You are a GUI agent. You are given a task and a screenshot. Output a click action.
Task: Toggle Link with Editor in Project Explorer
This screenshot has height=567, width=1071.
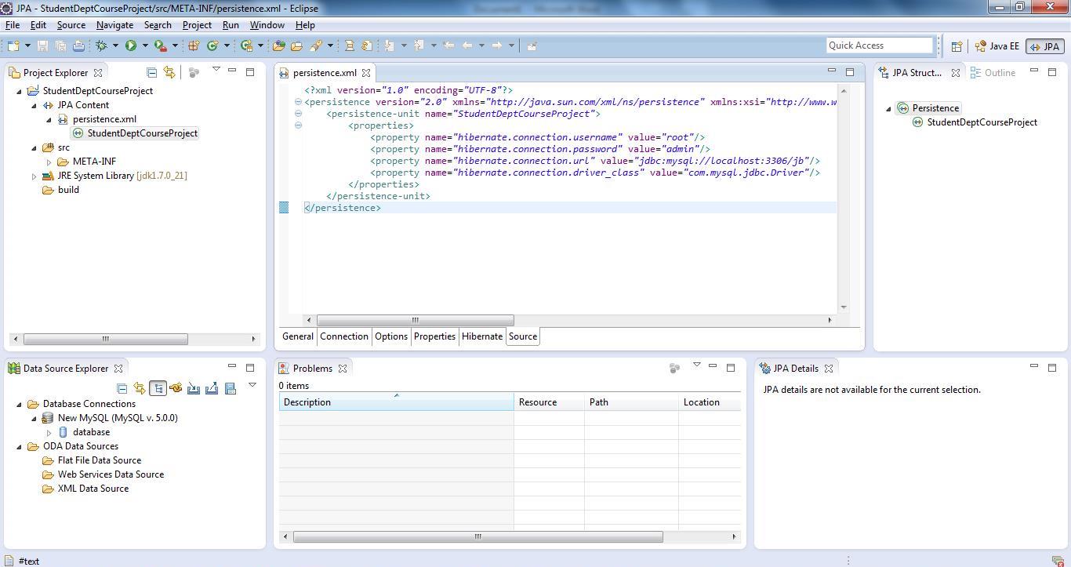click(169, 72)
